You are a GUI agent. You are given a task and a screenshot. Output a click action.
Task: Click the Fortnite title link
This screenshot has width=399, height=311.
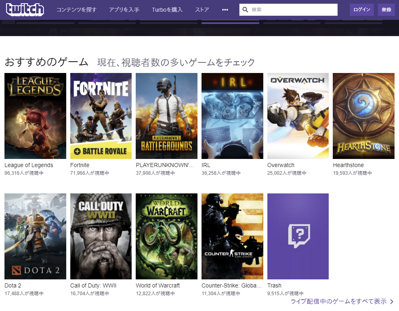click(80, 165)
